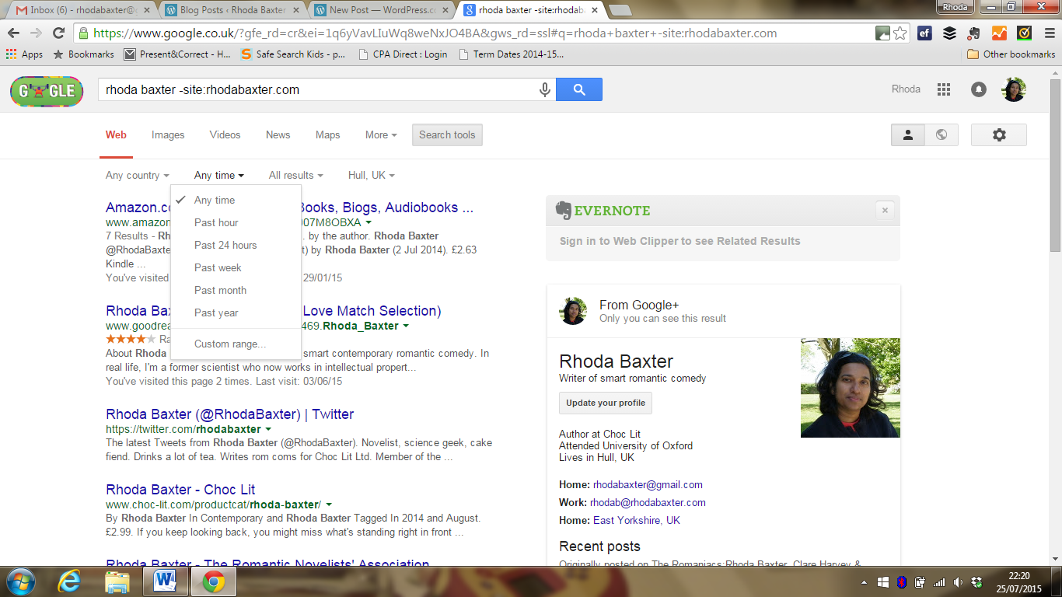Screen dimensions: 1062x597
Task: Expand the All results filter dropdown
Action: [295, 176]
